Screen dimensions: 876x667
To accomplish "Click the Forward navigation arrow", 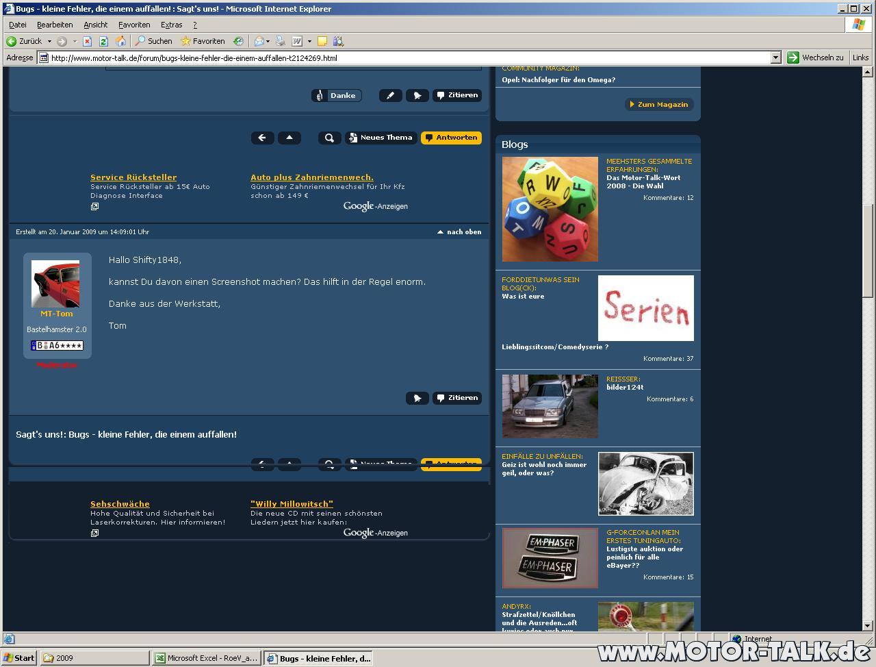I will tap(62, 41).
